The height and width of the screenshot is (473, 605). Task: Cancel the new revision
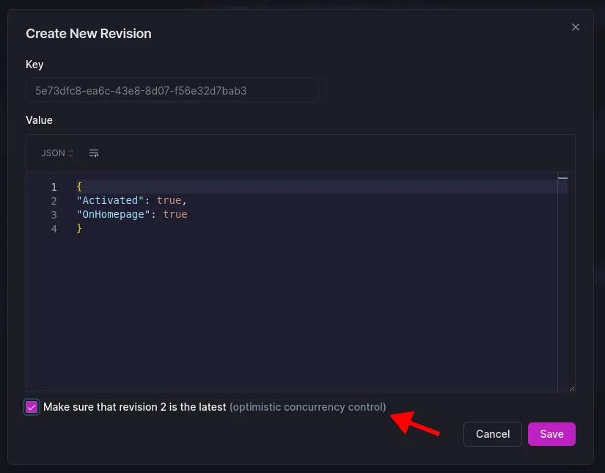[x=492, y=434]
